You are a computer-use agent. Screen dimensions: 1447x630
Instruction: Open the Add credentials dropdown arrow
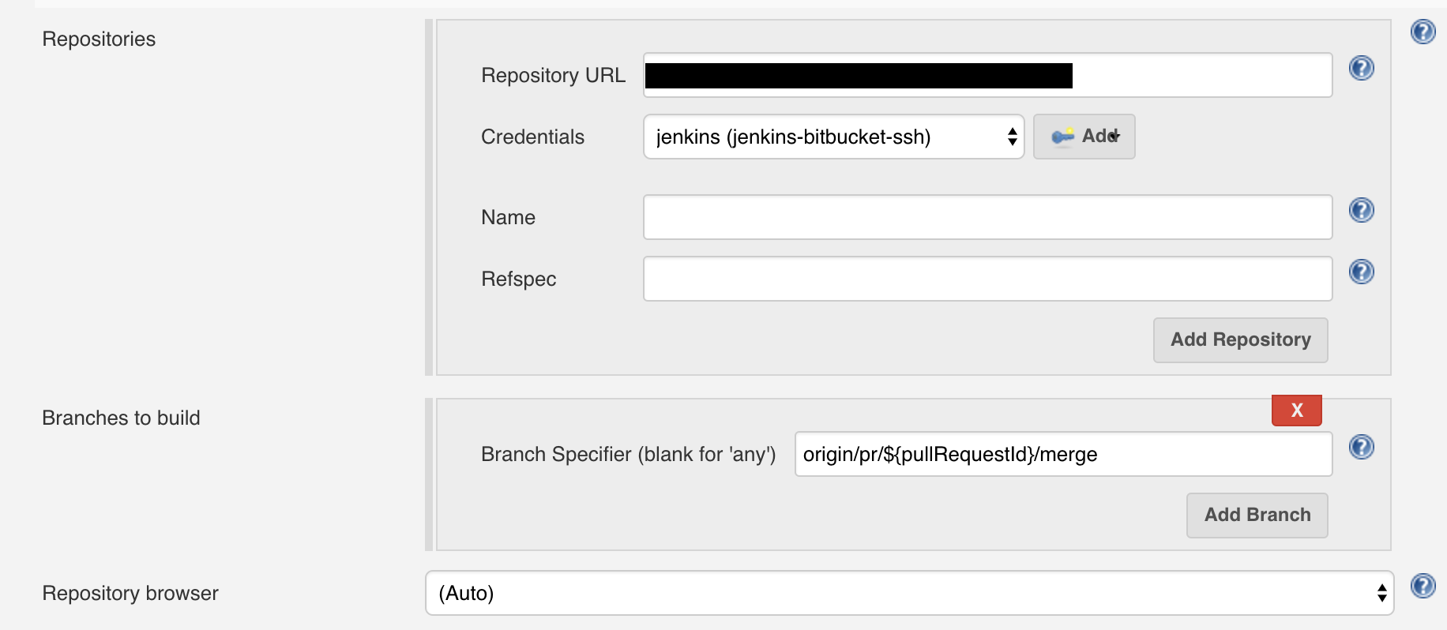1114,137
